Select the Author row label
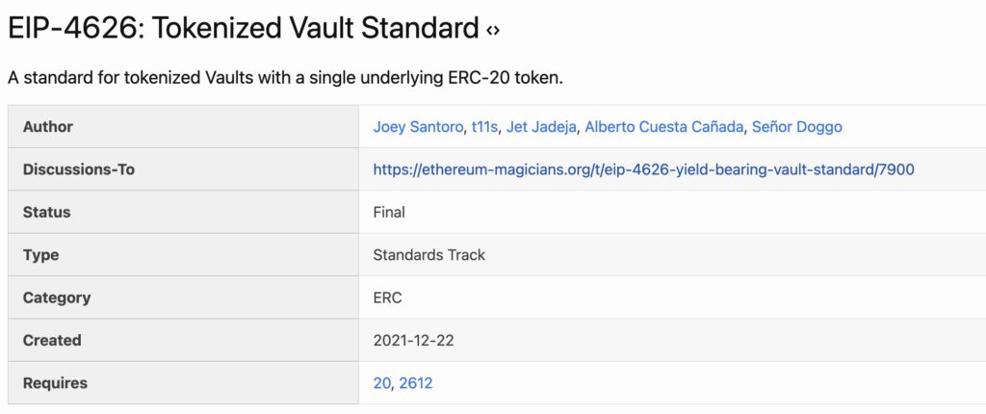Image resolution: width=986 pixels, height=414 pixels. [48, 127]
